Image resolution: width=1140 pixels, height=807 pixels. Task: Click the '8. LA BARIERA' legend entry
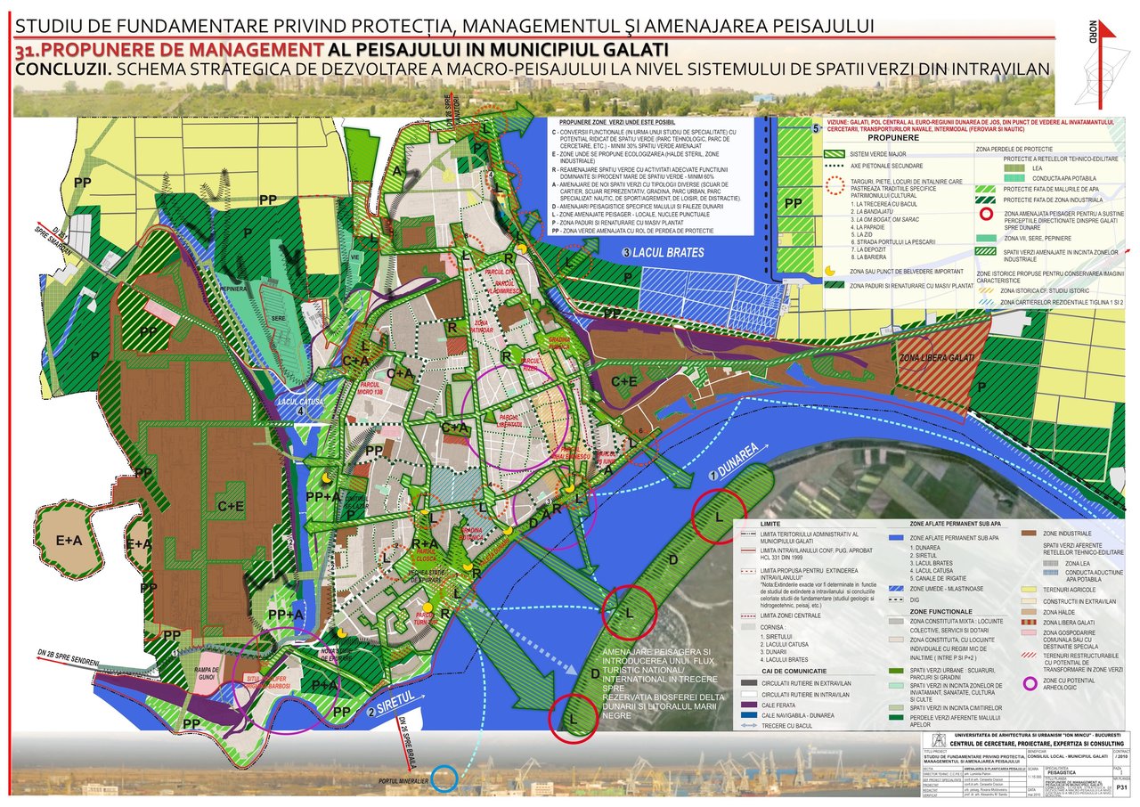point(868,257)
